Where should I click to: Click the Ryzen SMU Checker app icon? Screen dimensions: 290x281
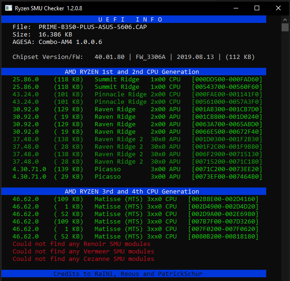click(x=8, y=8)
